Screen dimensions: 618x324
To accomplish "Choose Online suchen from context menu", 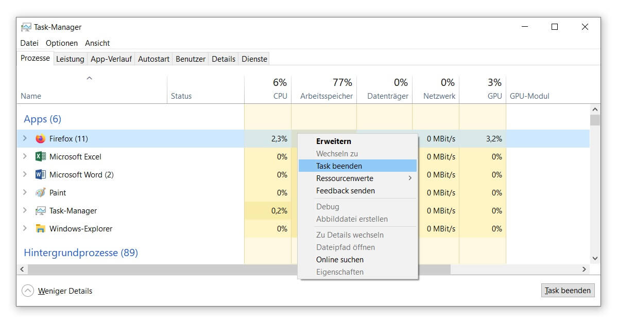I will tap(340, 260).
